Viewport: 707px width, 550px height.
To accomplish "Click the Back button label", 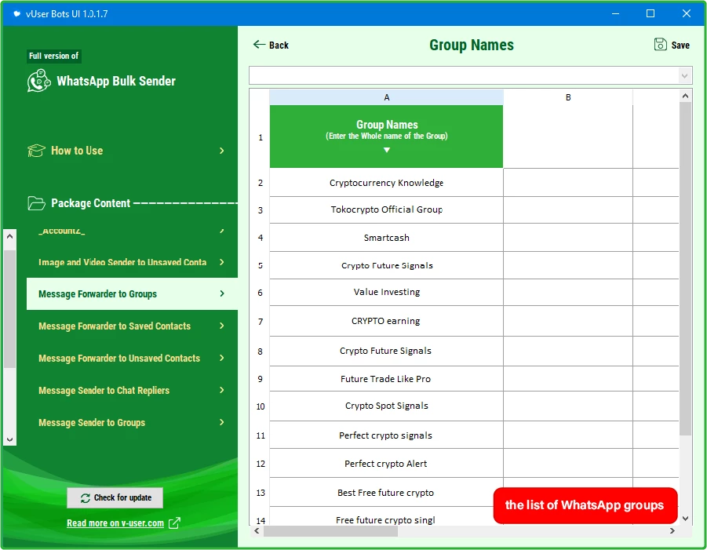I will [279, 45].
